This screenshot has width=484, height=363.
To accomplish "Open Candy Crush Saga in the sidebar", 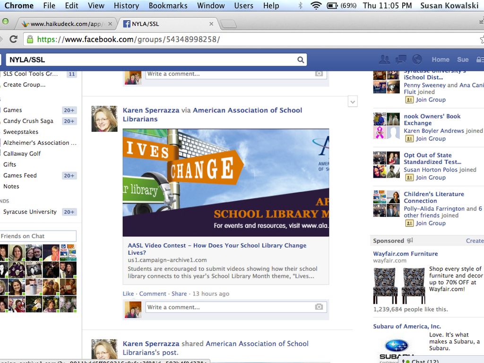I will pyautogui.click(x=28, y=121).
